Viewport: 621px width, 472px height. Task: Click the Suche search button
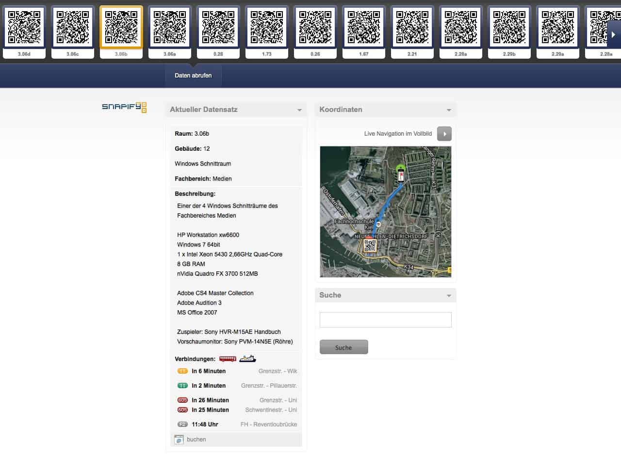pos(344,347)
